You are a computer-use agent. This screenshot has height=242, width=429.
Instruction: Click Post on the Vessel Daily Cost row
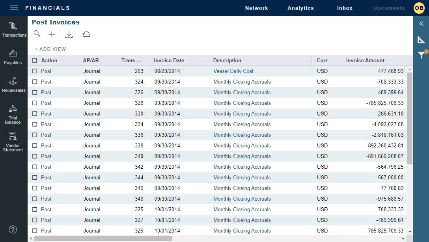(x=46, y=71)
